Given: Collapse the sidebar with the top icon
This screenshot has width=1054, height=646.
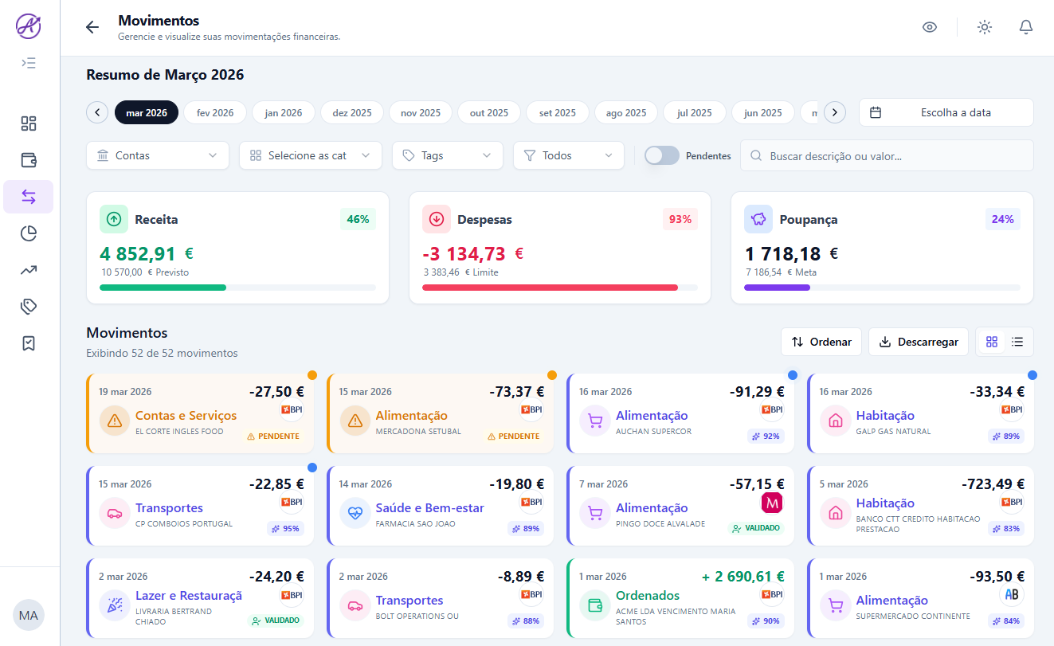Looking at the screenshot, I should (29, 62).
